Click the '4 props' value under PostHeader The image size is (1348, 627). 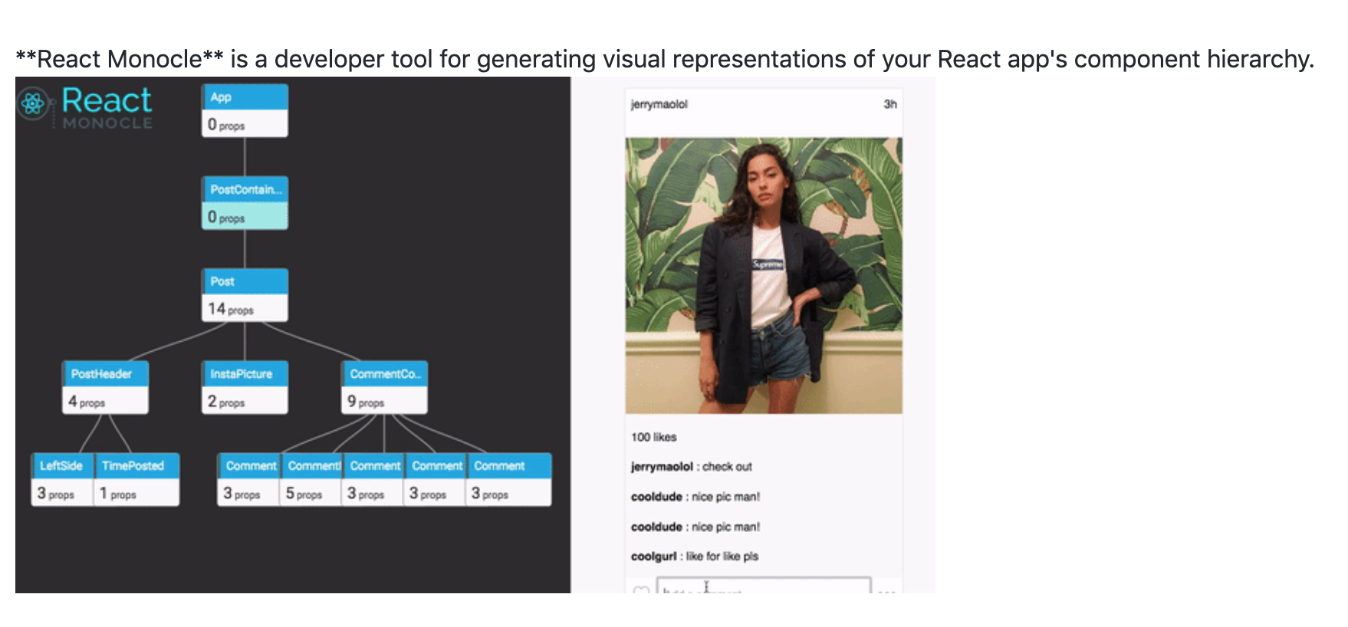click(87, 402)
